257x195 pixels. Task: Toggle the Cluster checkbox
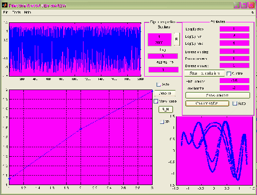point(229,74)
